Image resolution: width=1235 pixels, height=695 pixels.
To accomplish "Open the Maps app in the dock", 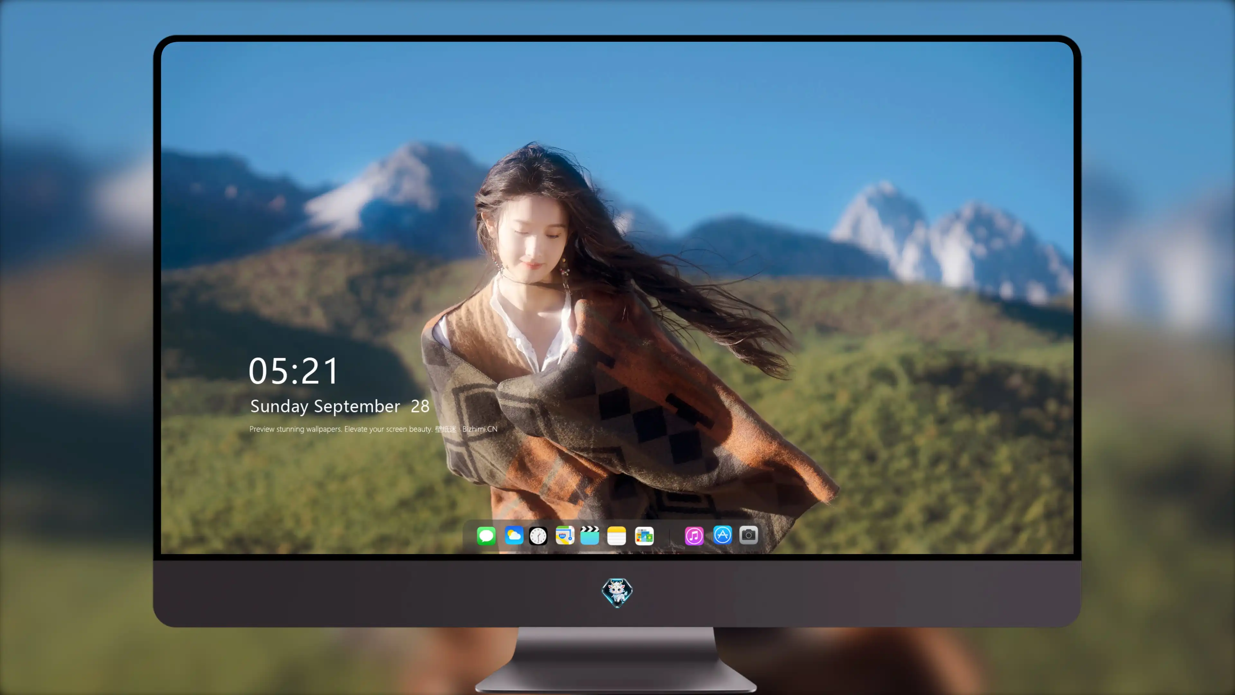I will [x=565, y=535].
